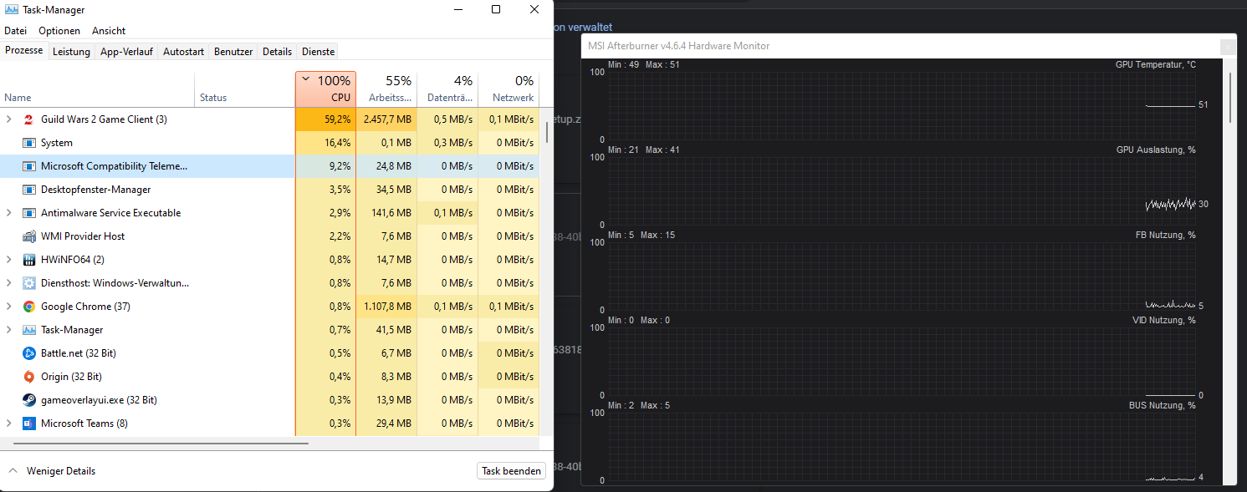Click the 59,2% CPU value for Guild Wars 2

(325, 119)
